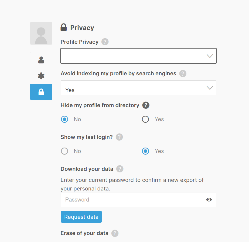Click the Request data button
Screen dimensions: 249x242
(81, 217)
